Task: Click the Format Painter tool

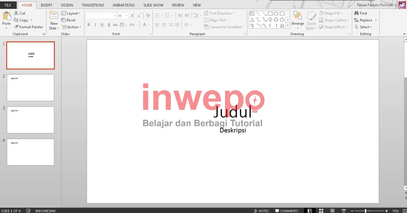Action: point(28,27)
